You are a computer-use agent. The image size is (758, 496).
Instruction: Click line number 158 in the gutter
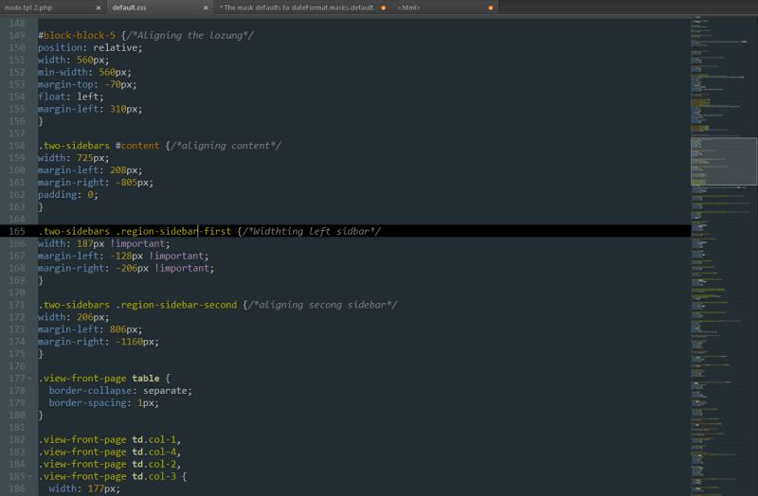(x=17, y=146)
